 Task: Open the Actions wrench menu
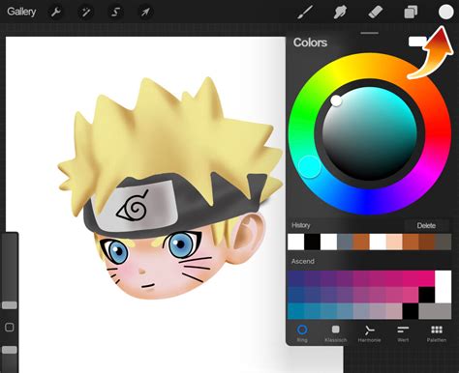click(56, 13)
